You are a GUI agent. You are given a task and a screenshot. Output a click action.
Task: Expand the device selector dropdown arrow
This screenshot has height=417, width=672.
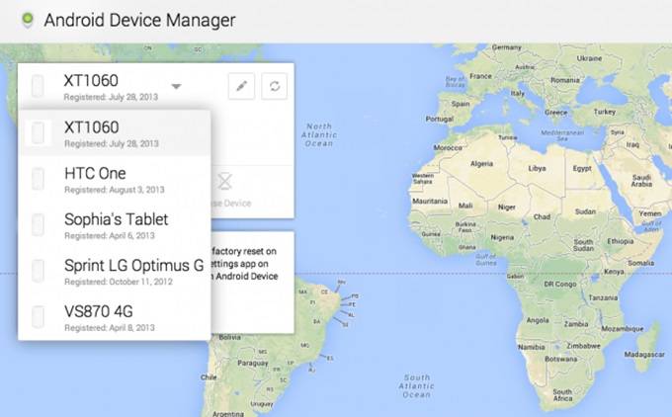(176, 86)
